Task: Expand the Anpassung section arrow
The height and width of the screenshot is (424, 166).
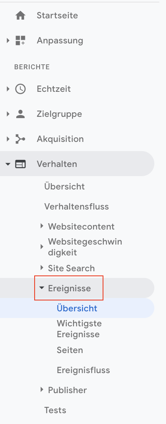Action: 8,40
